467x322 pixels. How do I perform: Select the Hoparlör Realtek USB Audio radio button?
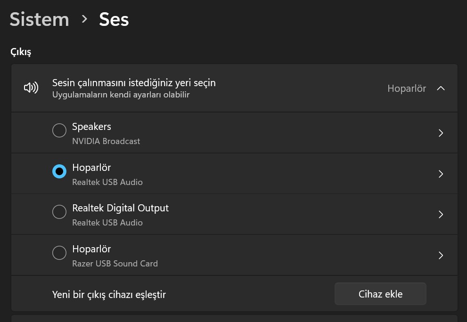point(59,171)
